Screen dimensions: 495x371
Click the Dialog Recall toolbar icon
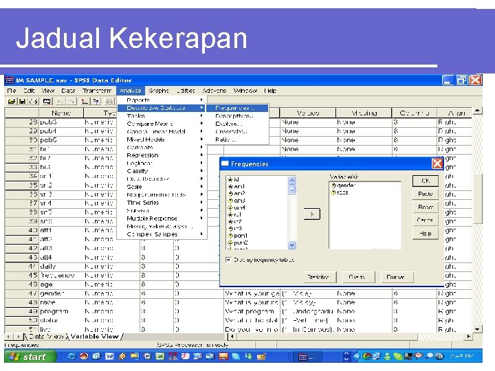pos(47,101)
